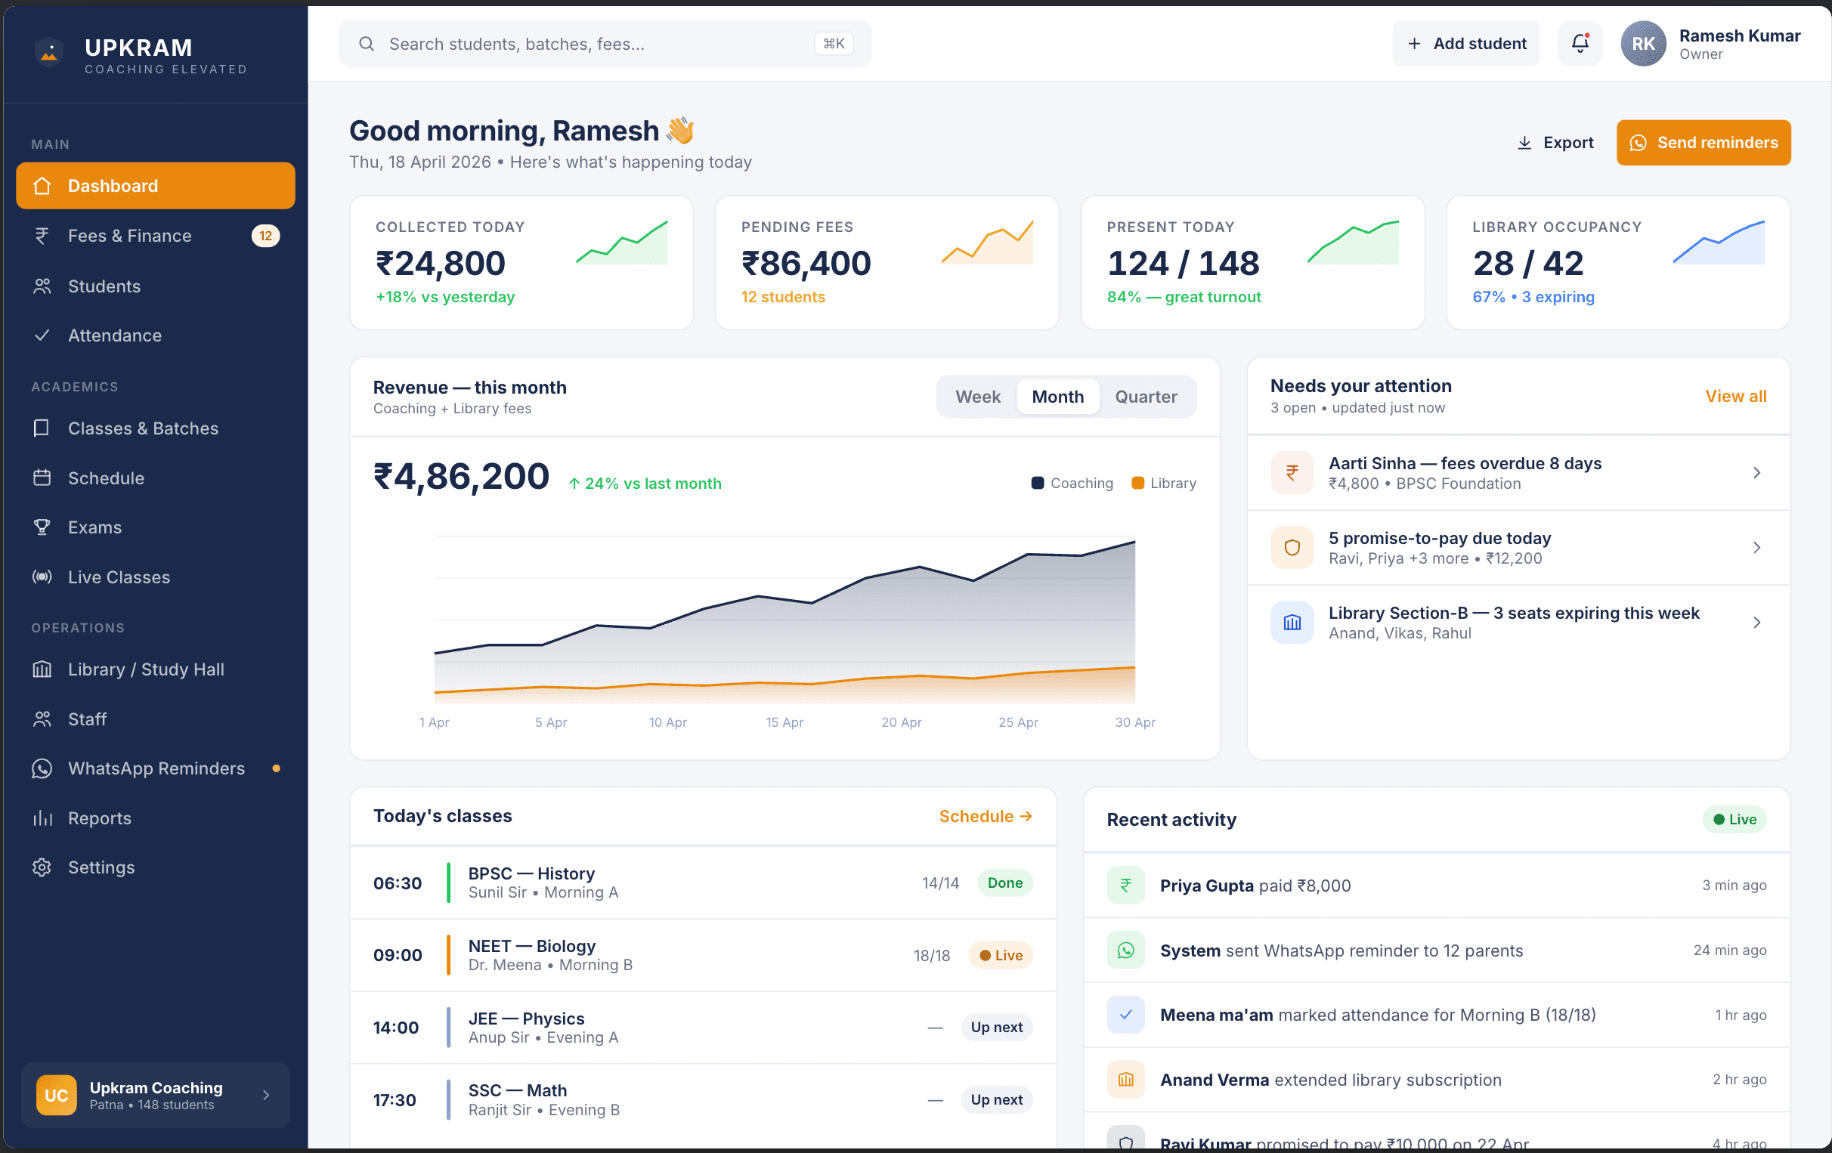Open the Reports bar-chart icon
This screenshot has width=1832, height=1153.
pos(42,818)
